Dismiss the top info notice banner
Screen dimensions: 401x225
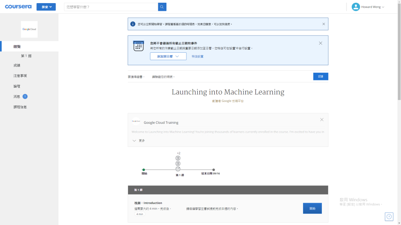pos(323,24)
